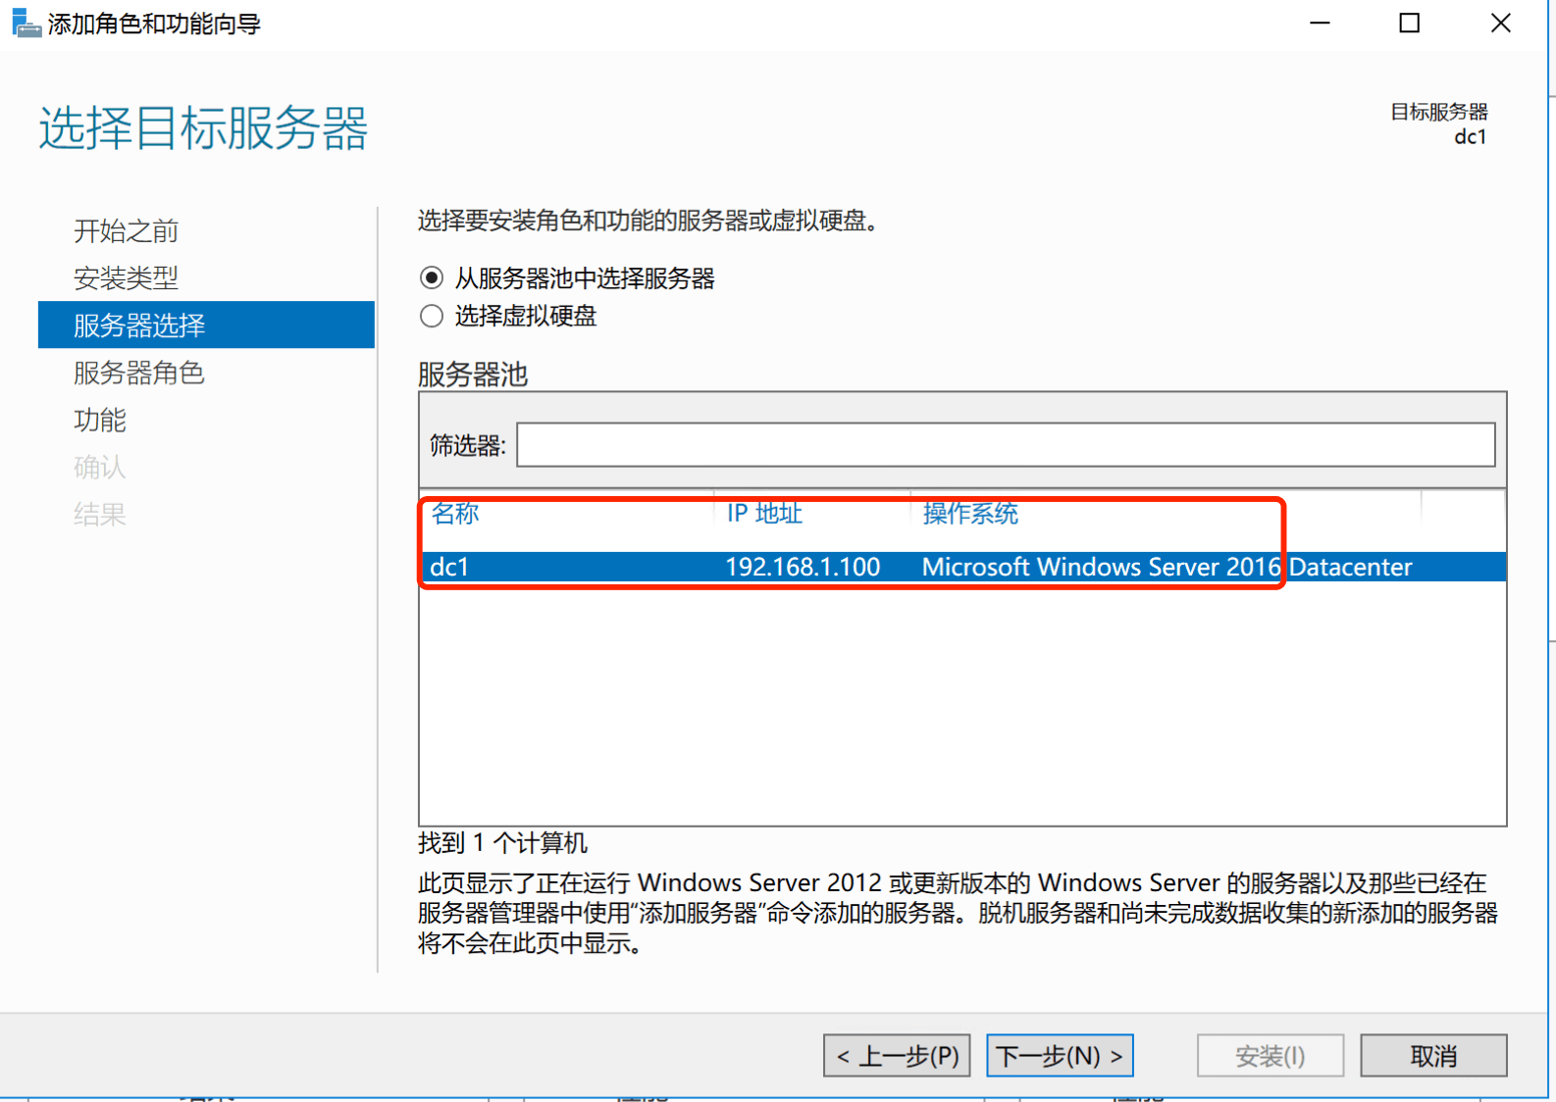Close the 添加角色和功能向导 window
Viewport: 1556px width, 1102px height.
point(1500,24)
